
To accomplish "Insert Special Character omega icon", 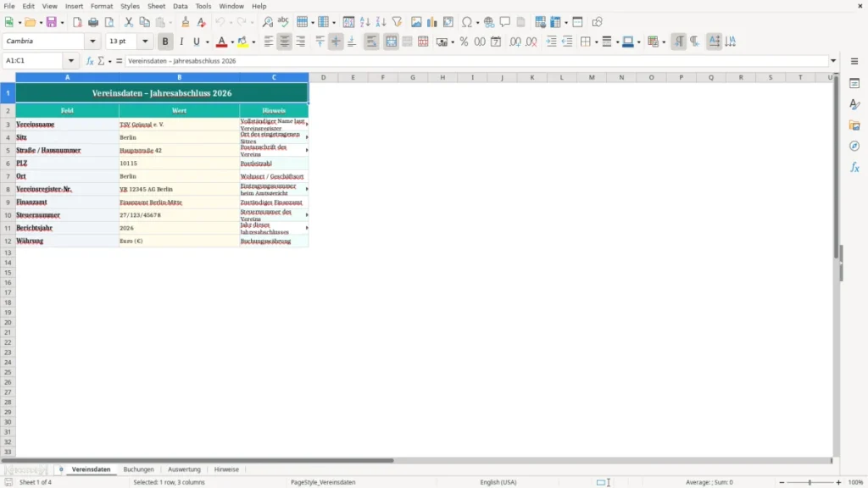I will (467, 22).
